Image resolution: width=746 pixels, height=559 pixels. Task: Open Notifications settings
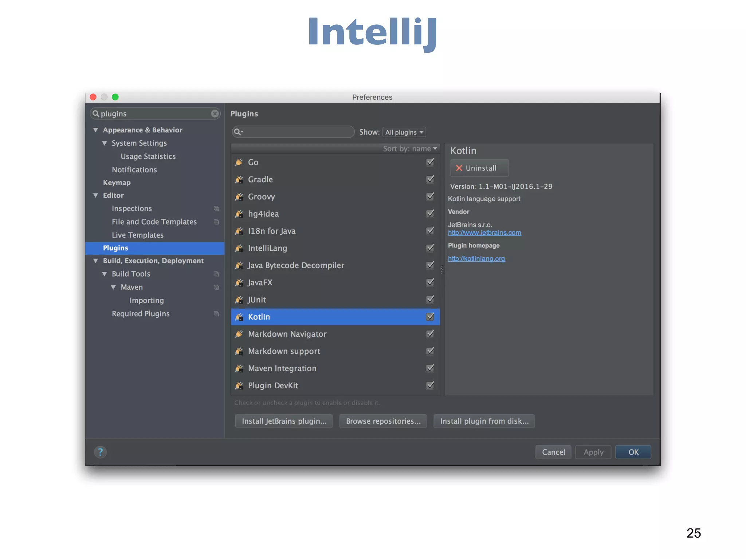(134, 170)
